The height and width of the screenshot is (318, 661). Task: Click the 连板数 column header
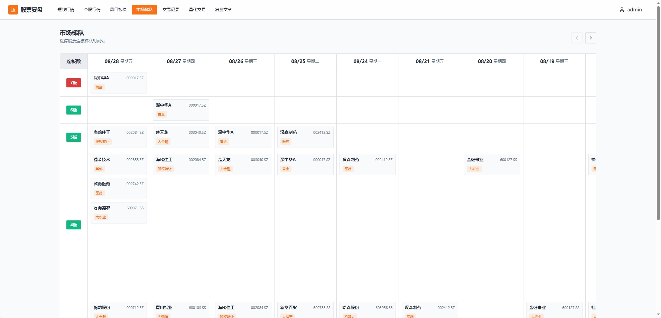point(74,61)
